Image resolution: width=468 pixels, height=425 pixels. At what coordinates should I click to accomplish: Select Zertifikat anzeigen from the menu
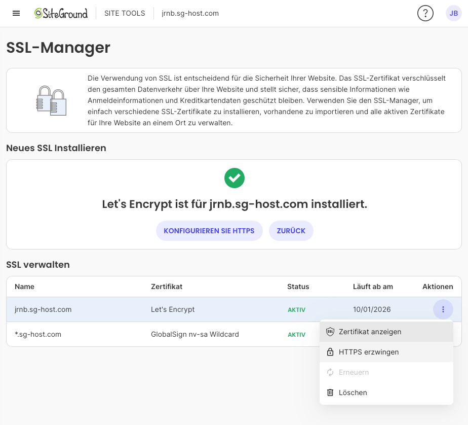click(x=370, y=332)
